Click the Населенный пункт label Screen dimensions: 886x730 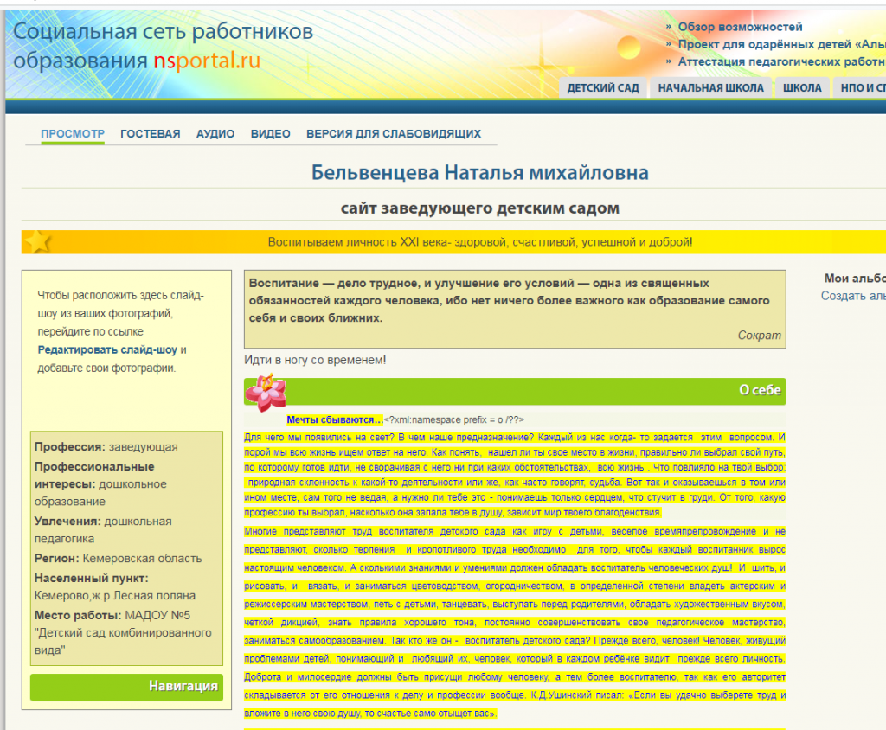tap(91, 578)
